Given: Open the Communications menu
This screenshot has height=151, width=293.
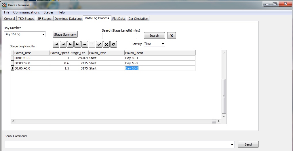Looking at the screenshot, I should (26, 12).
